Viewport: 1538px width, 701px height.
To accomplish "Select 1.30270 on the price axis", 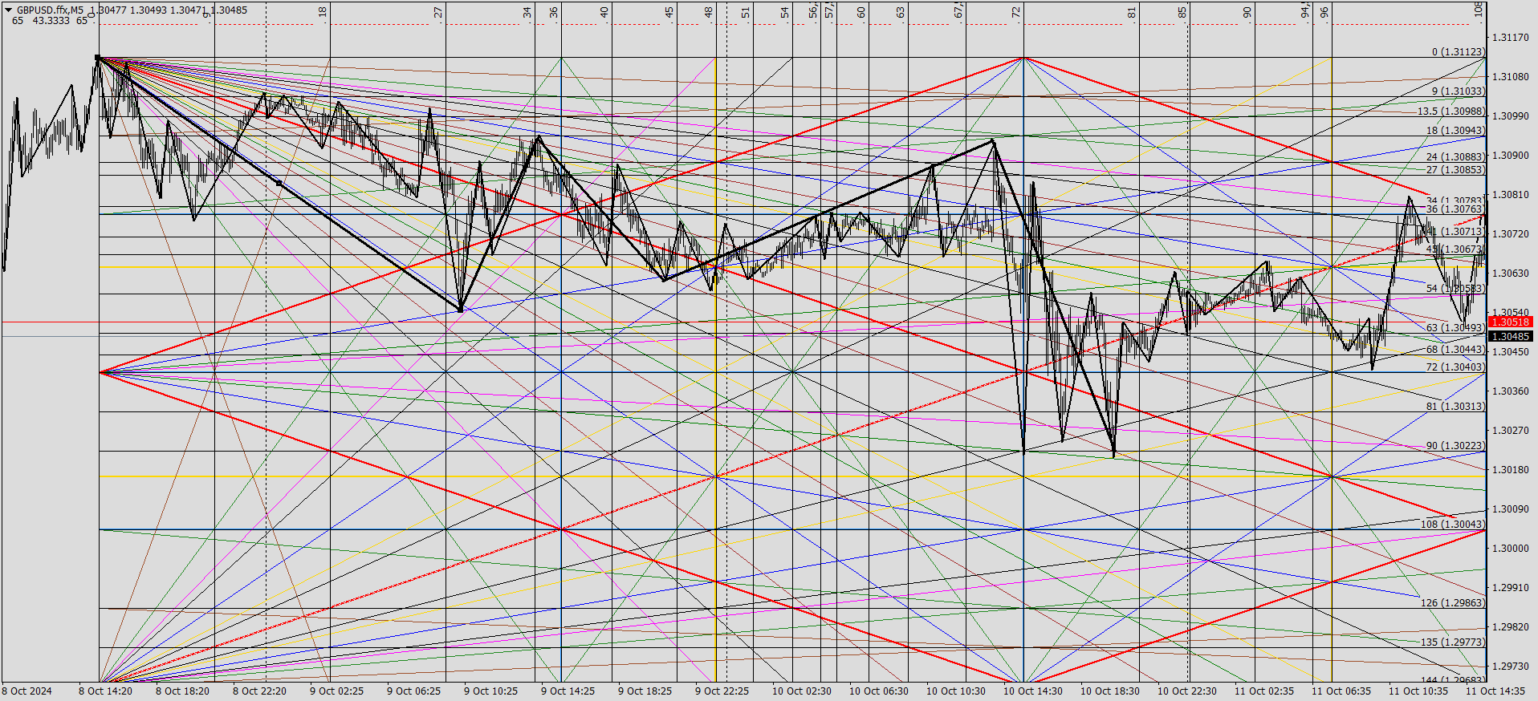I will pyautogui.click(x=1510, y=431).
